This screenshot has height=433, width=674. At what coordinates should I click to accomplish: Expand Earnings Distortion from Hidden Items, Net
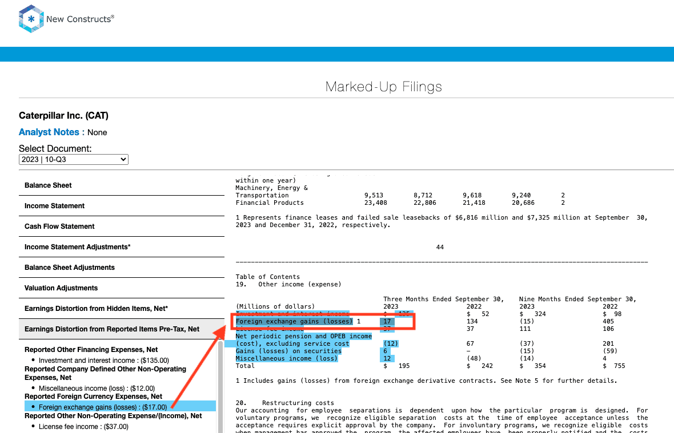(122, 309)
